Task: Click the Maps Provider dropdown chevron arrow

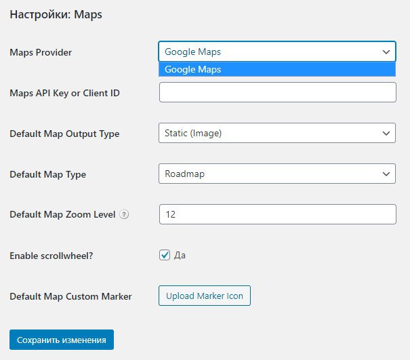Action: tap(386, 52)
